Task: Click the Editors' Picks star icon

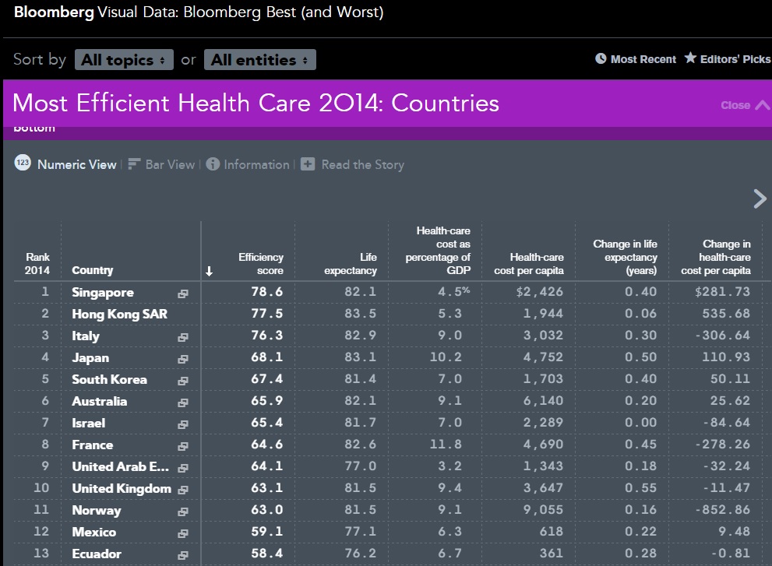Action: 690,58
